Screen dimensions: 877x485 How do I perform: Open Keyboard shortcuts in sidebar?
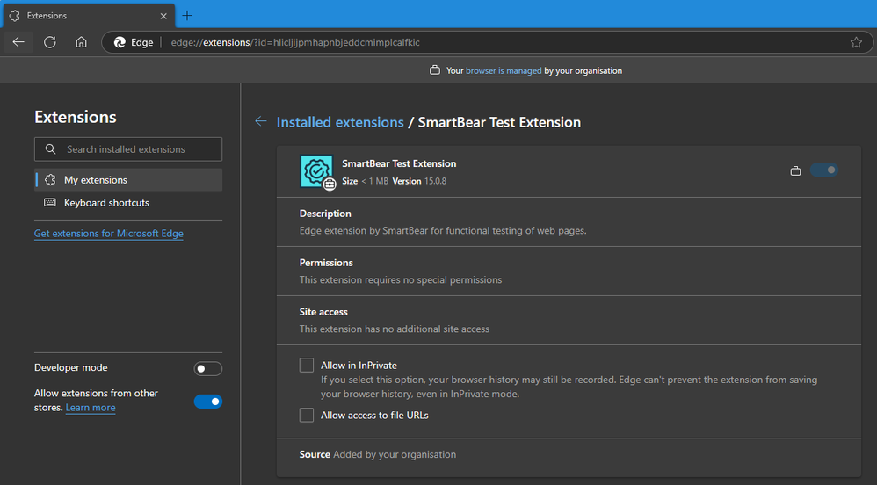[x=128, y=202]
